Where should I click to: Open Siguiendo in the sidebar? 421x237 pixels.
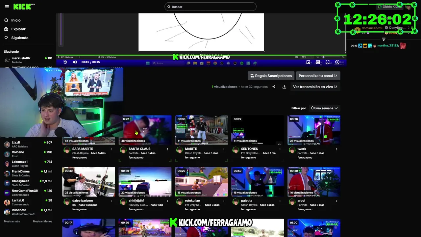click(20, 38)
